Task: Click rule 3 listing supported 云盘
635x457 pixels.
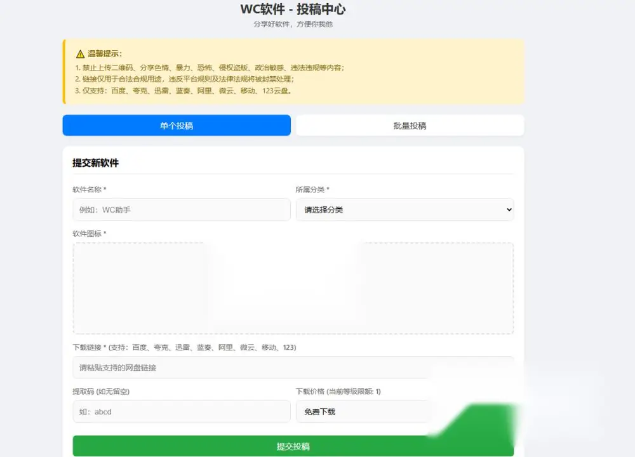Action: tap(183, 91)
